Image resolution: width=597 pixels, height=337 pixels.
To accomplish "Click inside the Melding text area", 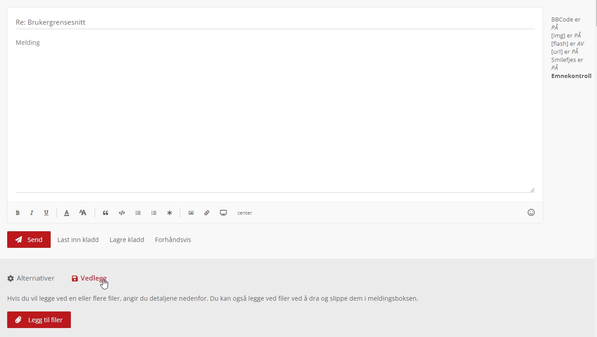I will (275, 114).
